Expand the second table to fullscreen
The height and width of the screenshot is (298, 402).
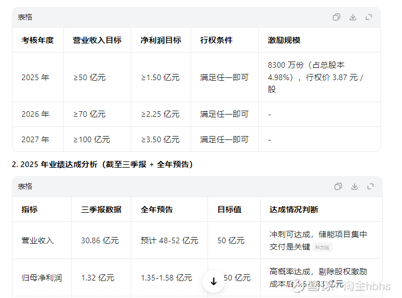click(371, 187)
